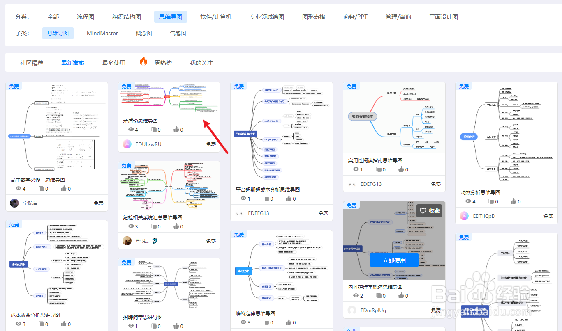Select the 思维导图 category tab
Viewport: 562px width, 331px height.
[171, 17]
